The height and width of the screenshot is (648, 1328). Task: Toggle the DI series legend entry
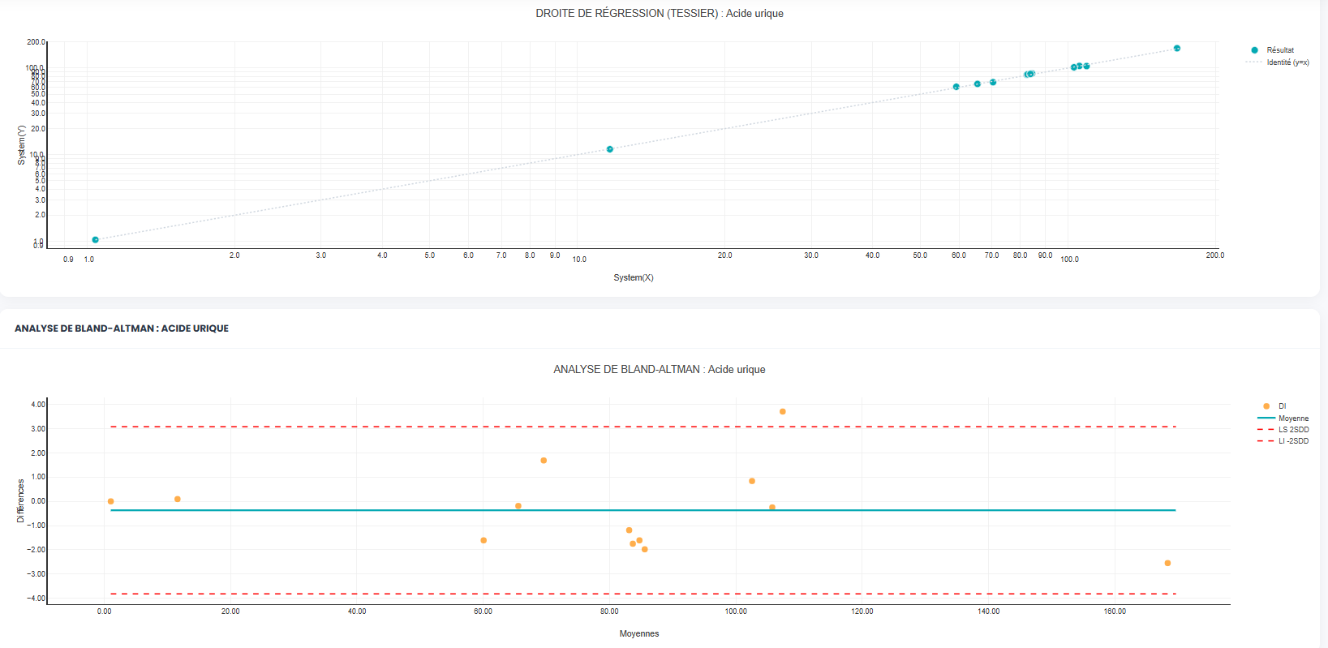click(x=1282, y=406)
